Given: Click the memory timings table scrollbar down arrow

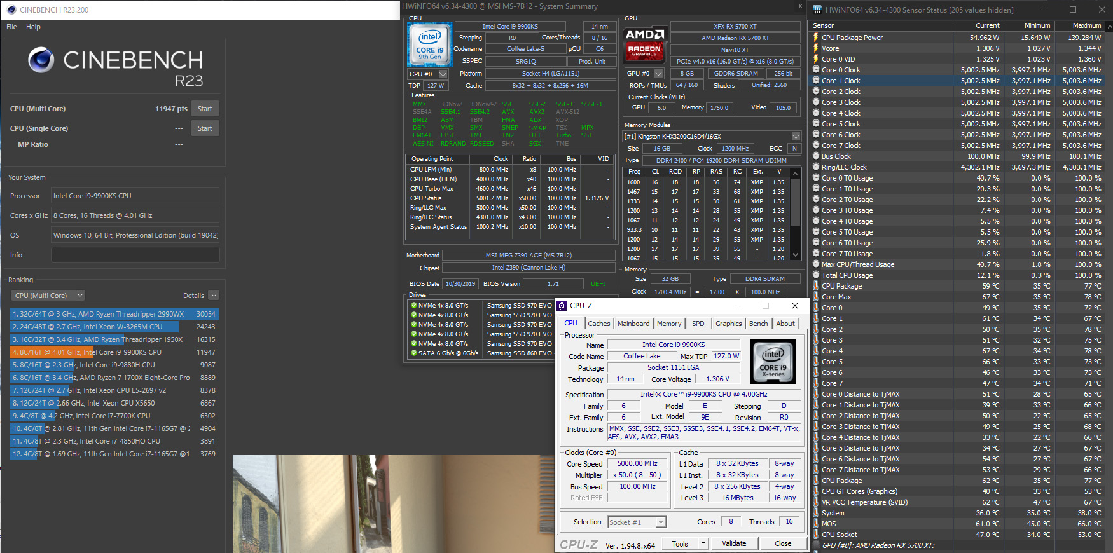Looking at the screenshot, I should pyautogui.click(x=795, y=254).
